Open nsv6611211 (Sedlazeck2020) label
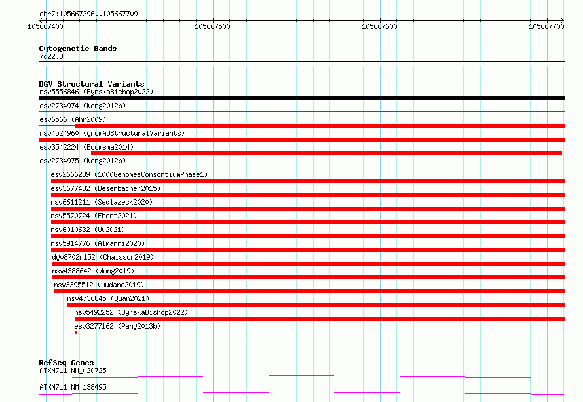This screenshot has height=402, width=583. coord(102,202)
